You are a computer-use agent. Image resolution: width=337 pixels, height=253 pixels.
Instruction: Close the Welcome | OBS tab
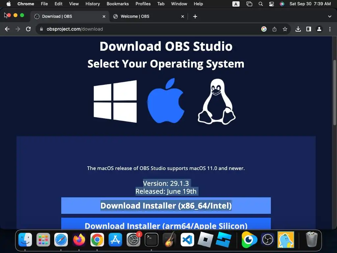point(183,16)
